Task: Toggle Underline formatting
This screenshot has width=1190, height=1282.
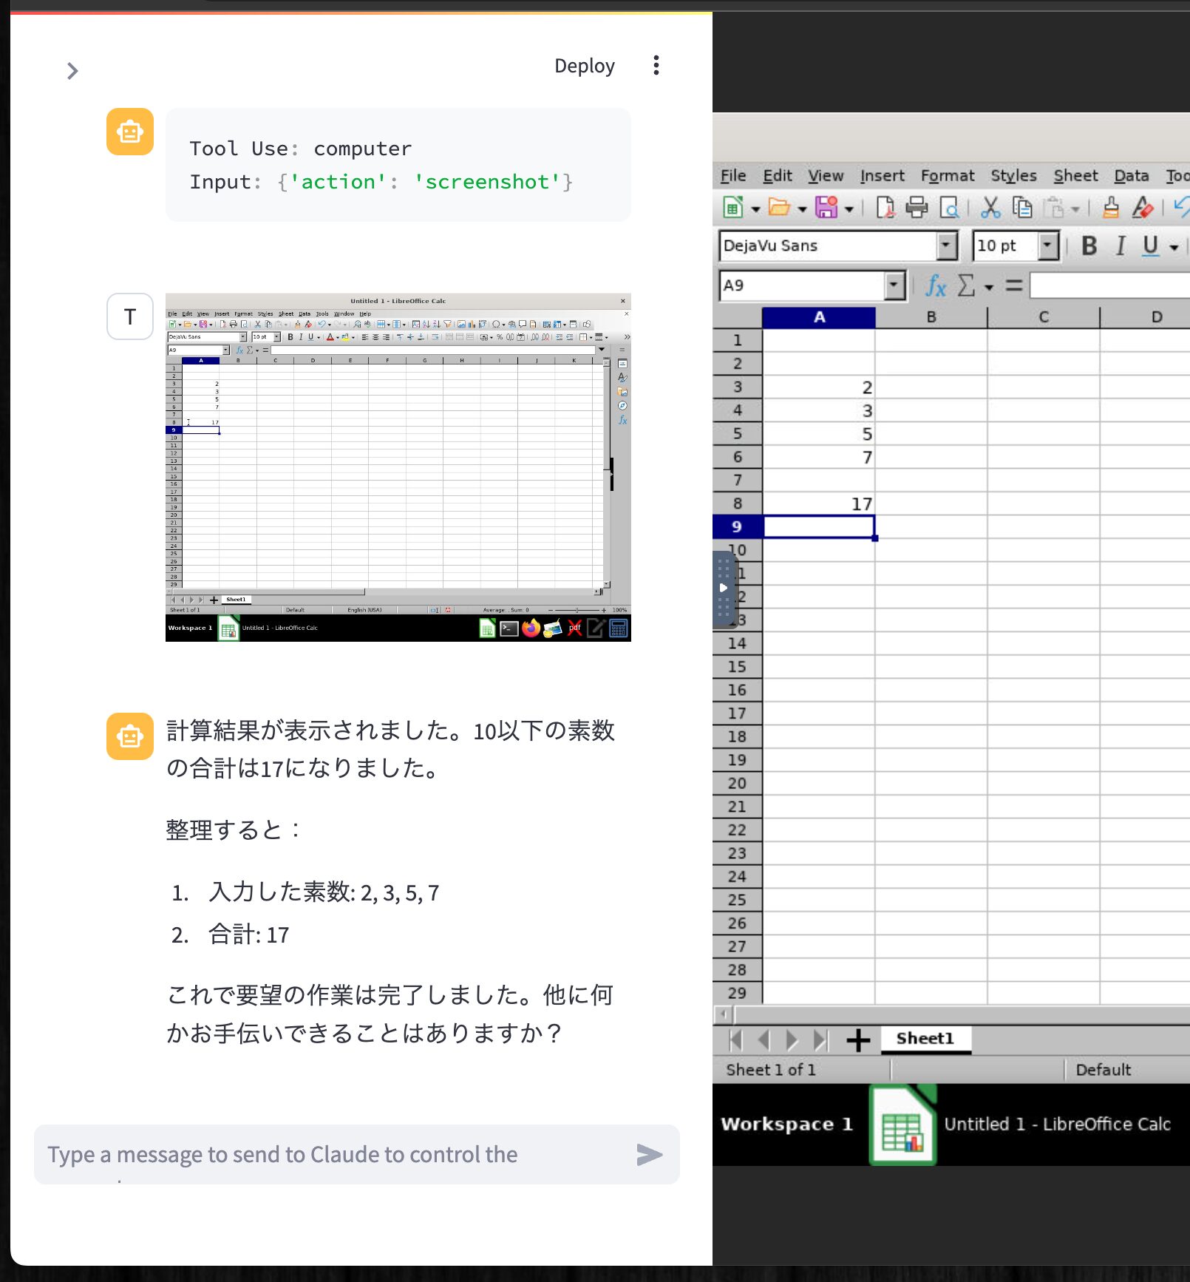Action: coord(1150,246)
